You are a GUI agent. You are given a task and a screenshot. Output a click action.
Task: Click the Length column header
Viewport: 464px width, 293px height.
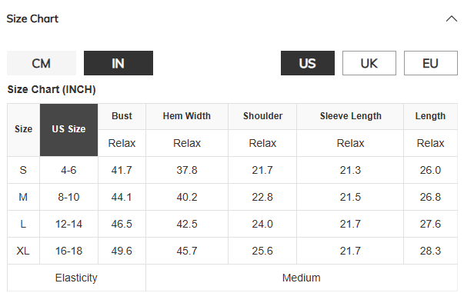(x=430, y=116)
